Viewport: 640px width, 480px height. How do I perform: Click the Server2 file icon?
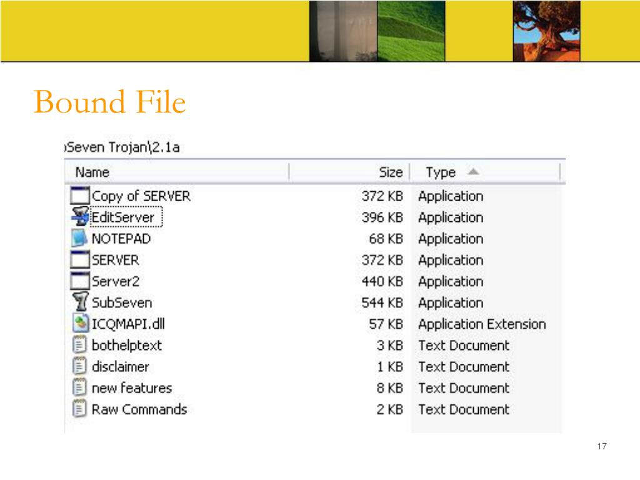[x=79, y=281]
